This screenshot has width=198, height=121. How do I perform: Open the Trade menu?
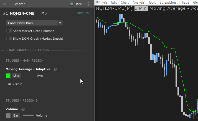(x=185, y=2)
